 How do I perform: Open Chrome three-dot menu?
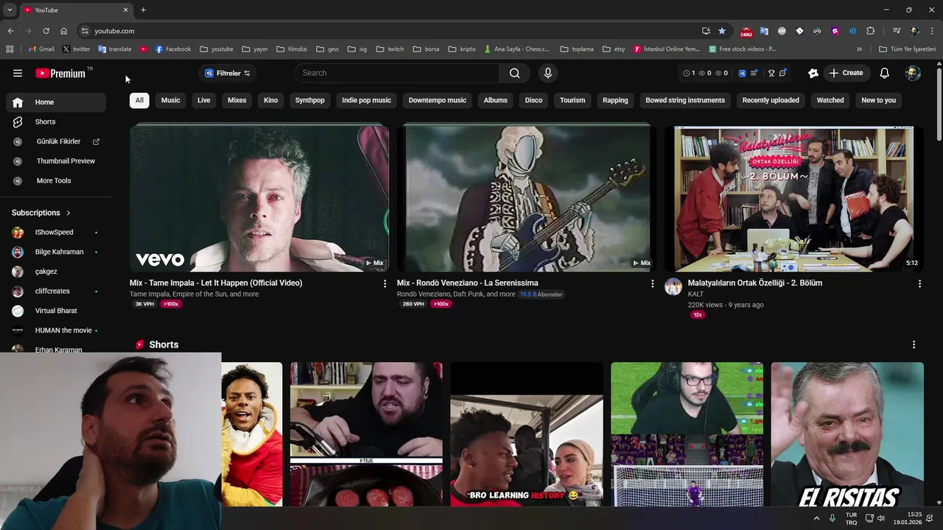point(933,31)
